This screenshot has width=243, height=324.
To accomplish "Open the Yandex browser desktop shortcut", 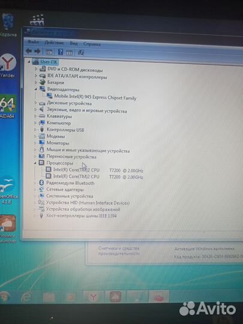I will click(8, 65).
